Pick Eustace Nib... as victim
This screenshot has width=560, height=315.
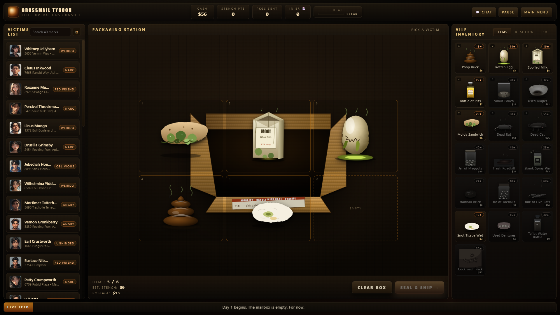[x=43, y=262]
